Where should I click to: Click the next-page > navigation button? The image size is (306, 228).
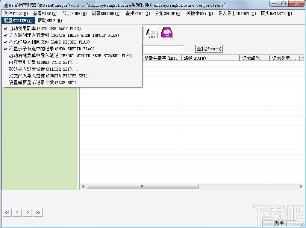[x=27, y=213]
